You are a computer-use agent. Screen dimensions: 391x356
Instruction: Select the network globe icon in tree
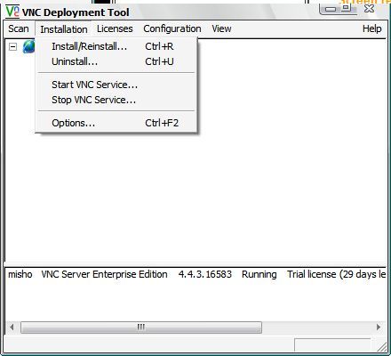tap(28, 47)
